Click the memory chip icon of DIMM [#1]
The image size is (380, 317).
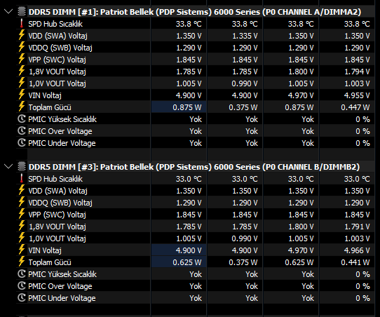point(22,12)
